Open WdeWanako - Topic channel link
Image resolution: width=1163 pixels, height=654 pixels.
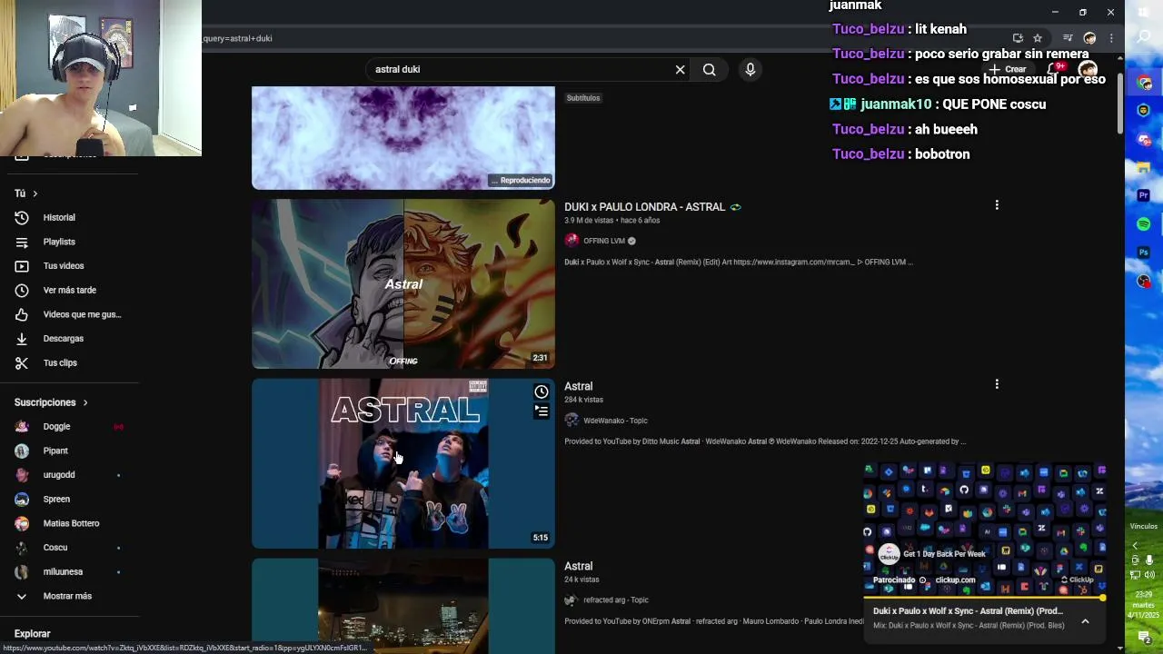[615, 421]
